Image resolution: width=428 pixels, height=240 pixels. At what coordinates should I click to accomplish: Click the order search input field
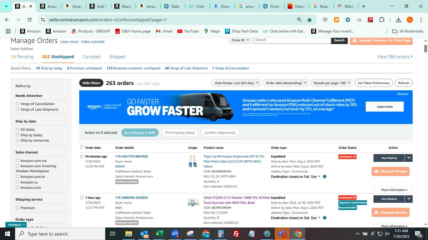[x=292, y=40]
